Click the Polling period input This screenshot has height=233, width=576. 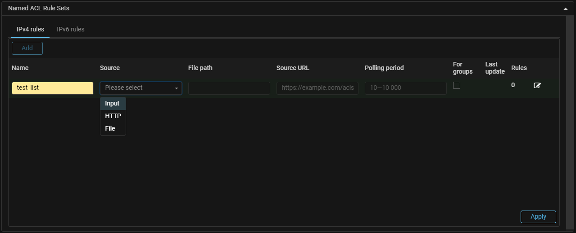pyautogui.click(x=405, y=88)
